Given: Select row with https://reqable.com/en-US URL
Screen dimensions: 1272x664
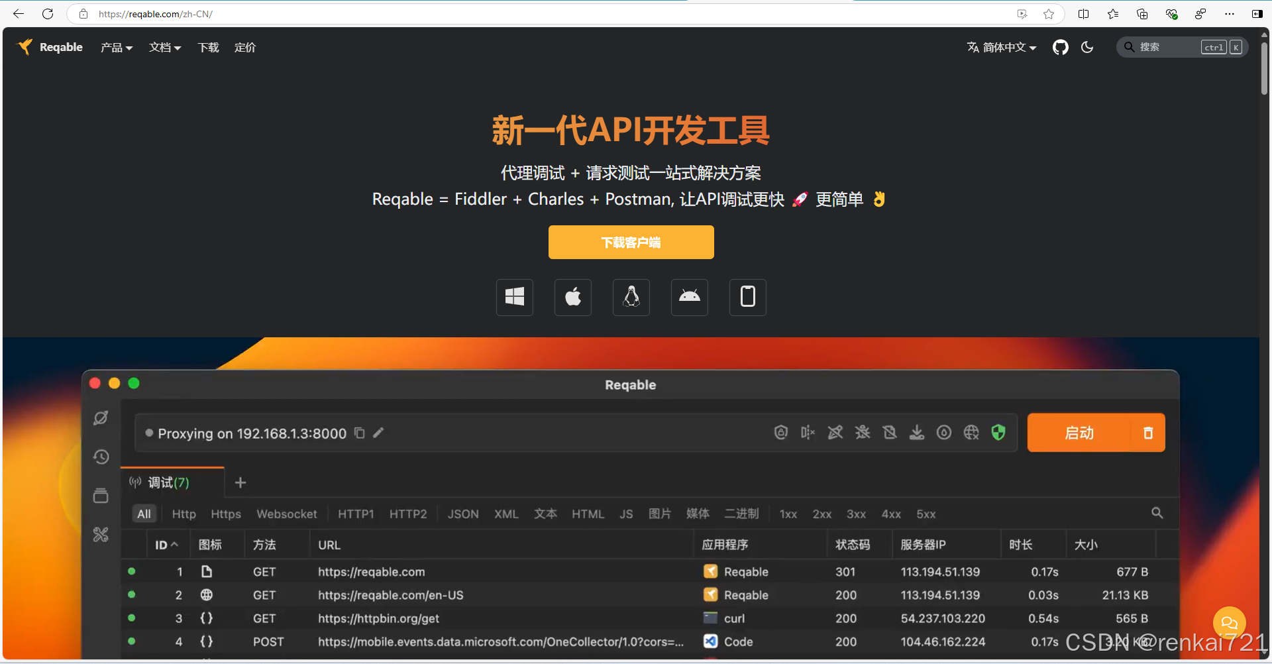Looking at the screenshot, I should [649, 594].
